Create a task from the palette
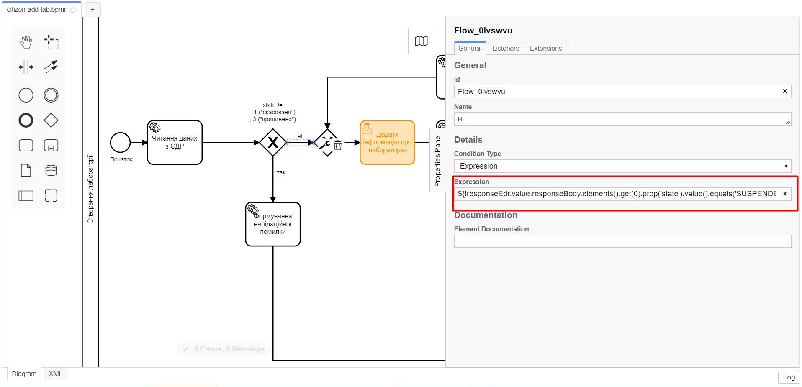This screenshot has width=802, height=387. [x=26, y=146]
